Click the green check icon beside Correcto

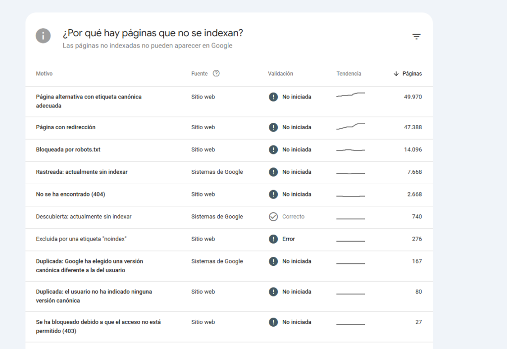pos(273,217)
